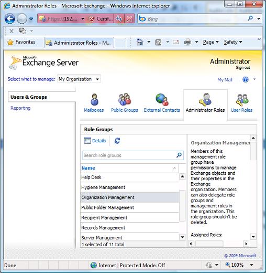Viewport: 266px width, 273px height.
Task: Click the Sign out link
Action: click(x=243, y=68)
